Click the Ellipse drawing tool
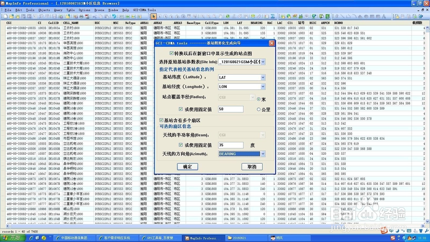This screenshot has width=430, height=242. click(x=366, y=16)
